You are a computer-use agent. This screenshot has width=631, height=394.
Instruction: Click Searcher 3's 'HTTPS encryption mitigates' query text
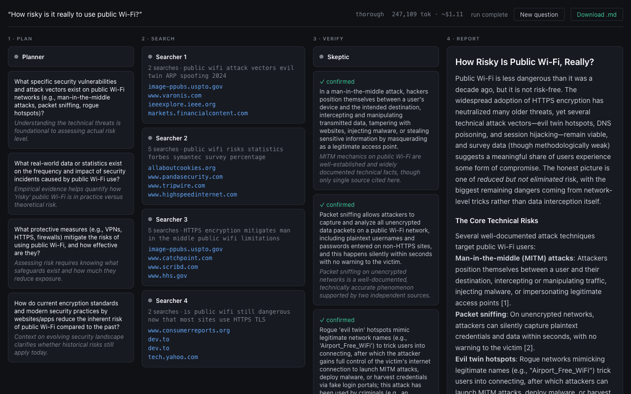pos(219,234)
